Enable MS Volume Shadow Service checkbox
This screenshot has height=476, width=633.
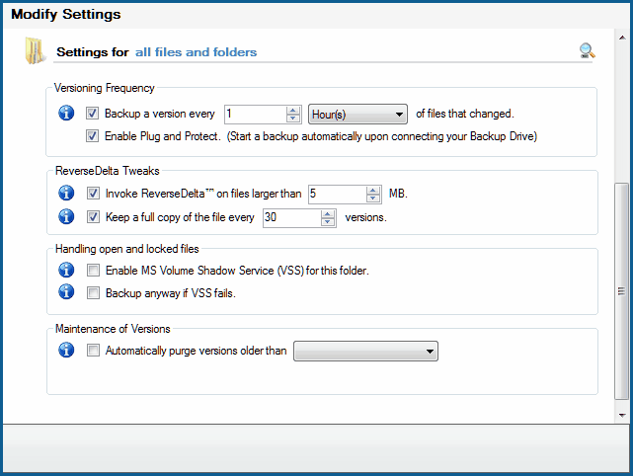point(93,270)
